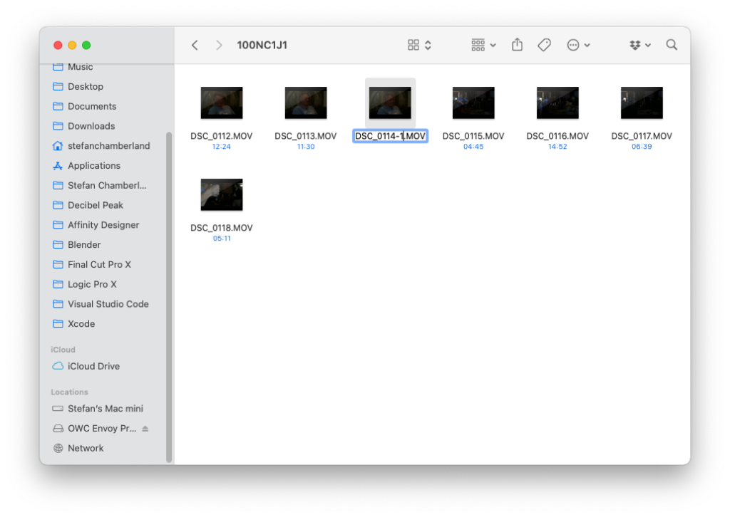
Task: Click the DSC_0118.MOV file name
Action: tap(222, 228)
